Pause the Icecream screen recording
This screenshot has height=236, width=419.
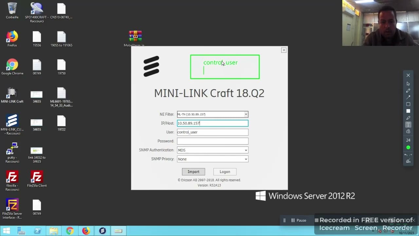click(x=299, y=220)
